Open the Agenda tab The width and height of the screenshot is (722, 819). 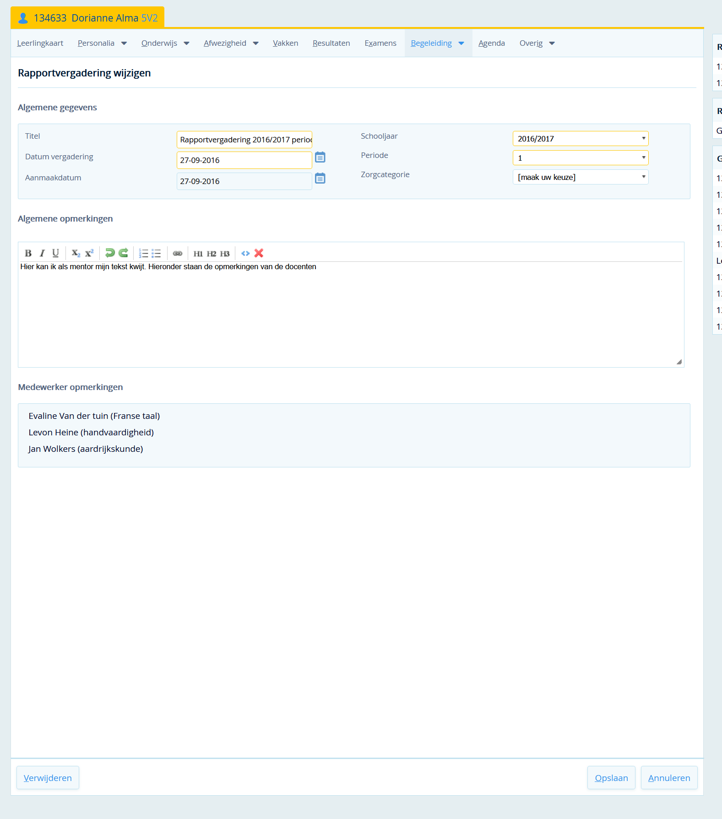click(492, 43)
